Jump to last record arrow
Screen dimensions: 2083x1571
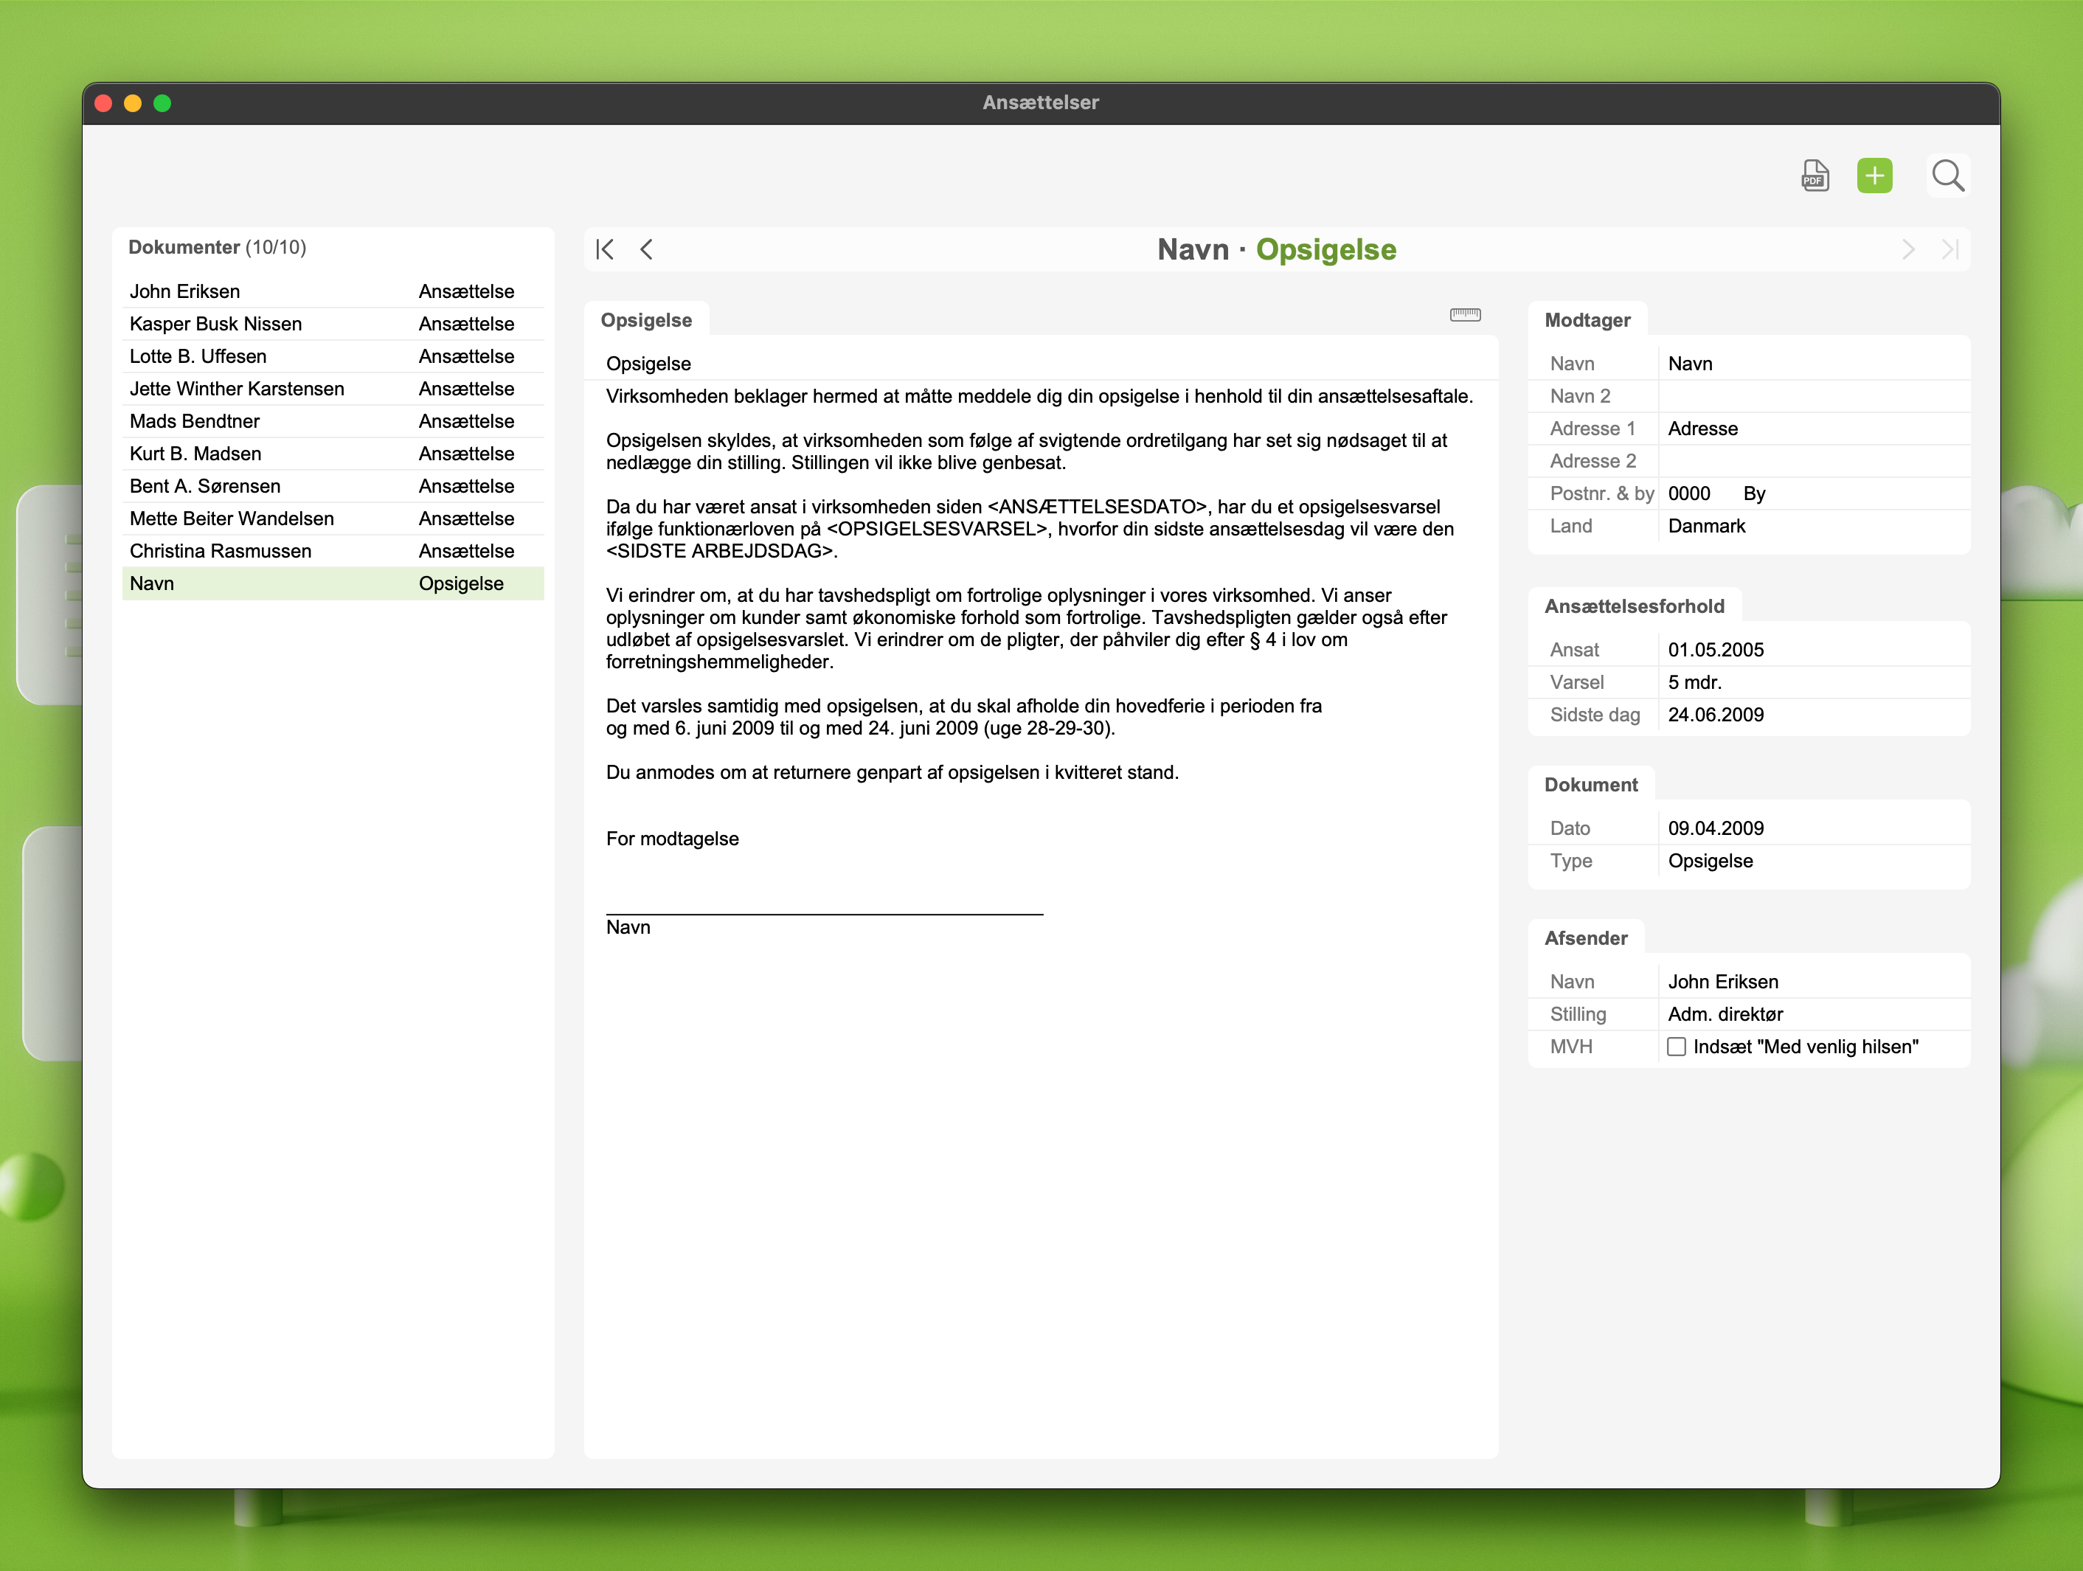point(1949,249)
